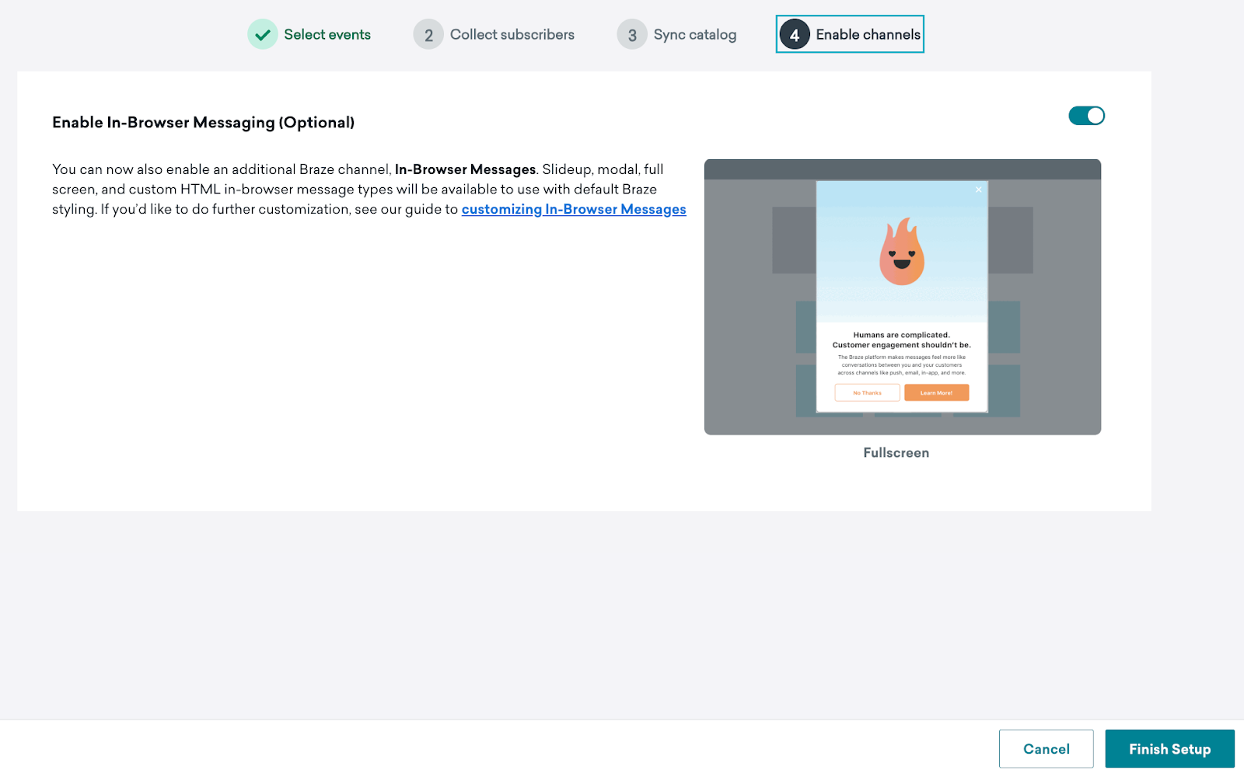Click the Finish Setup button
The image size is (1244, 777).
point(1169,749)
